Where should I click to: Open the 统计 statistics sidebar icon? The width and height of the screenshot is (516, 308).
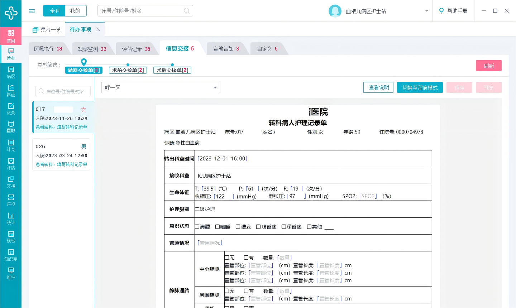[x=11, y=218]
